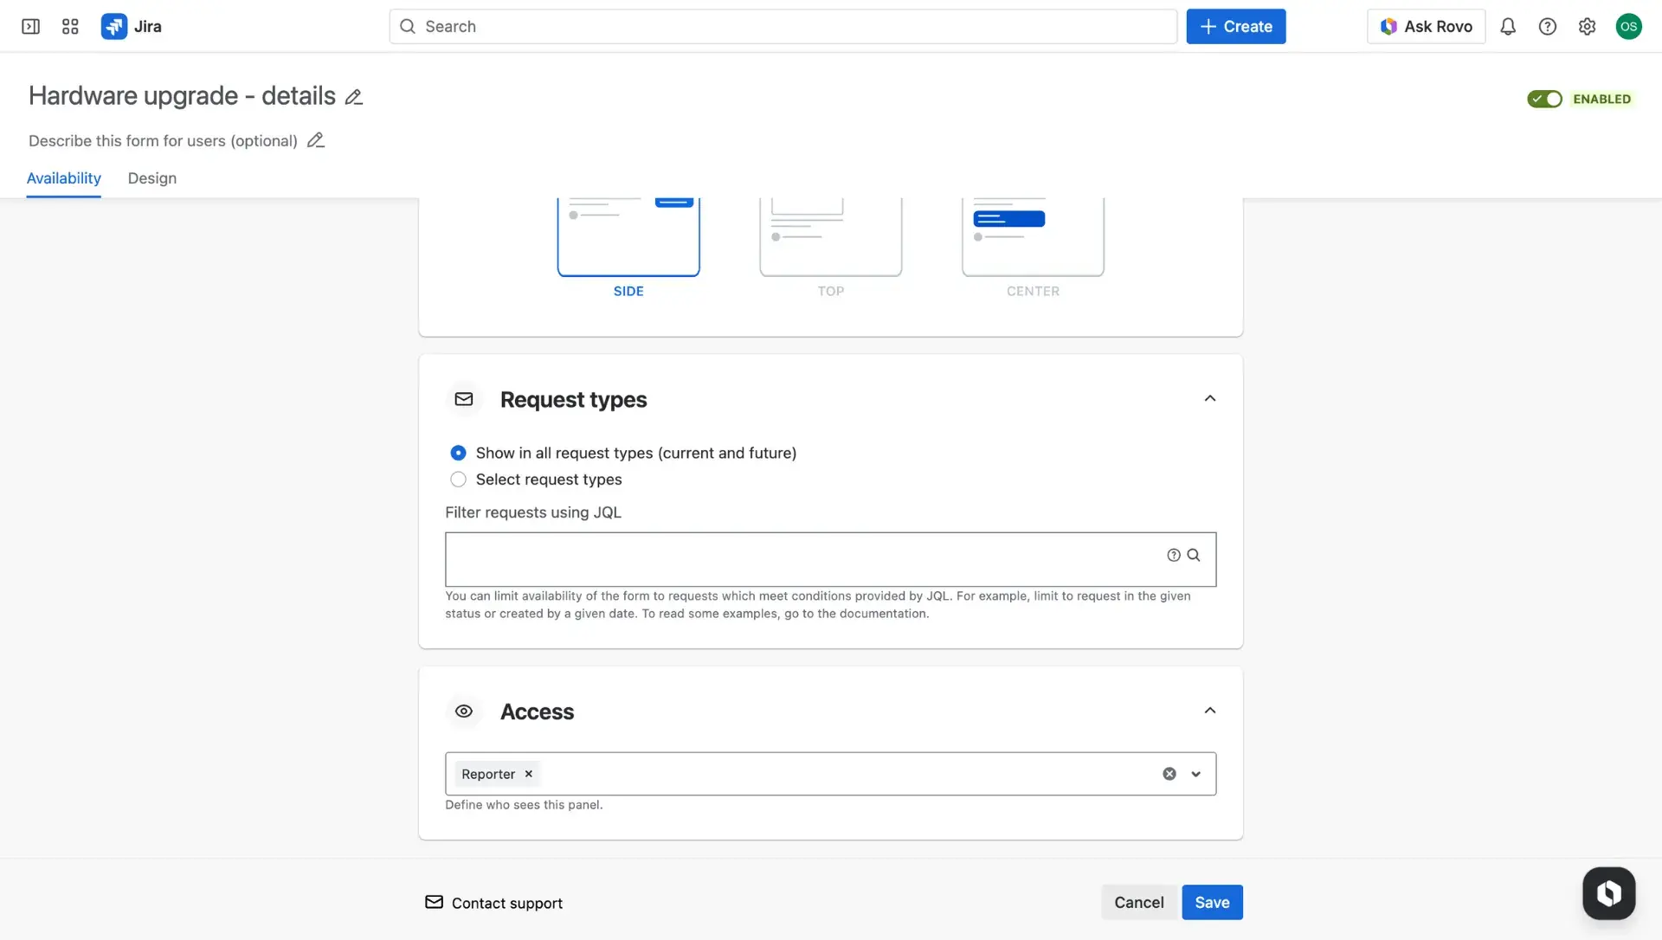Select the "Select request types" radio button

tap(458, 479)
